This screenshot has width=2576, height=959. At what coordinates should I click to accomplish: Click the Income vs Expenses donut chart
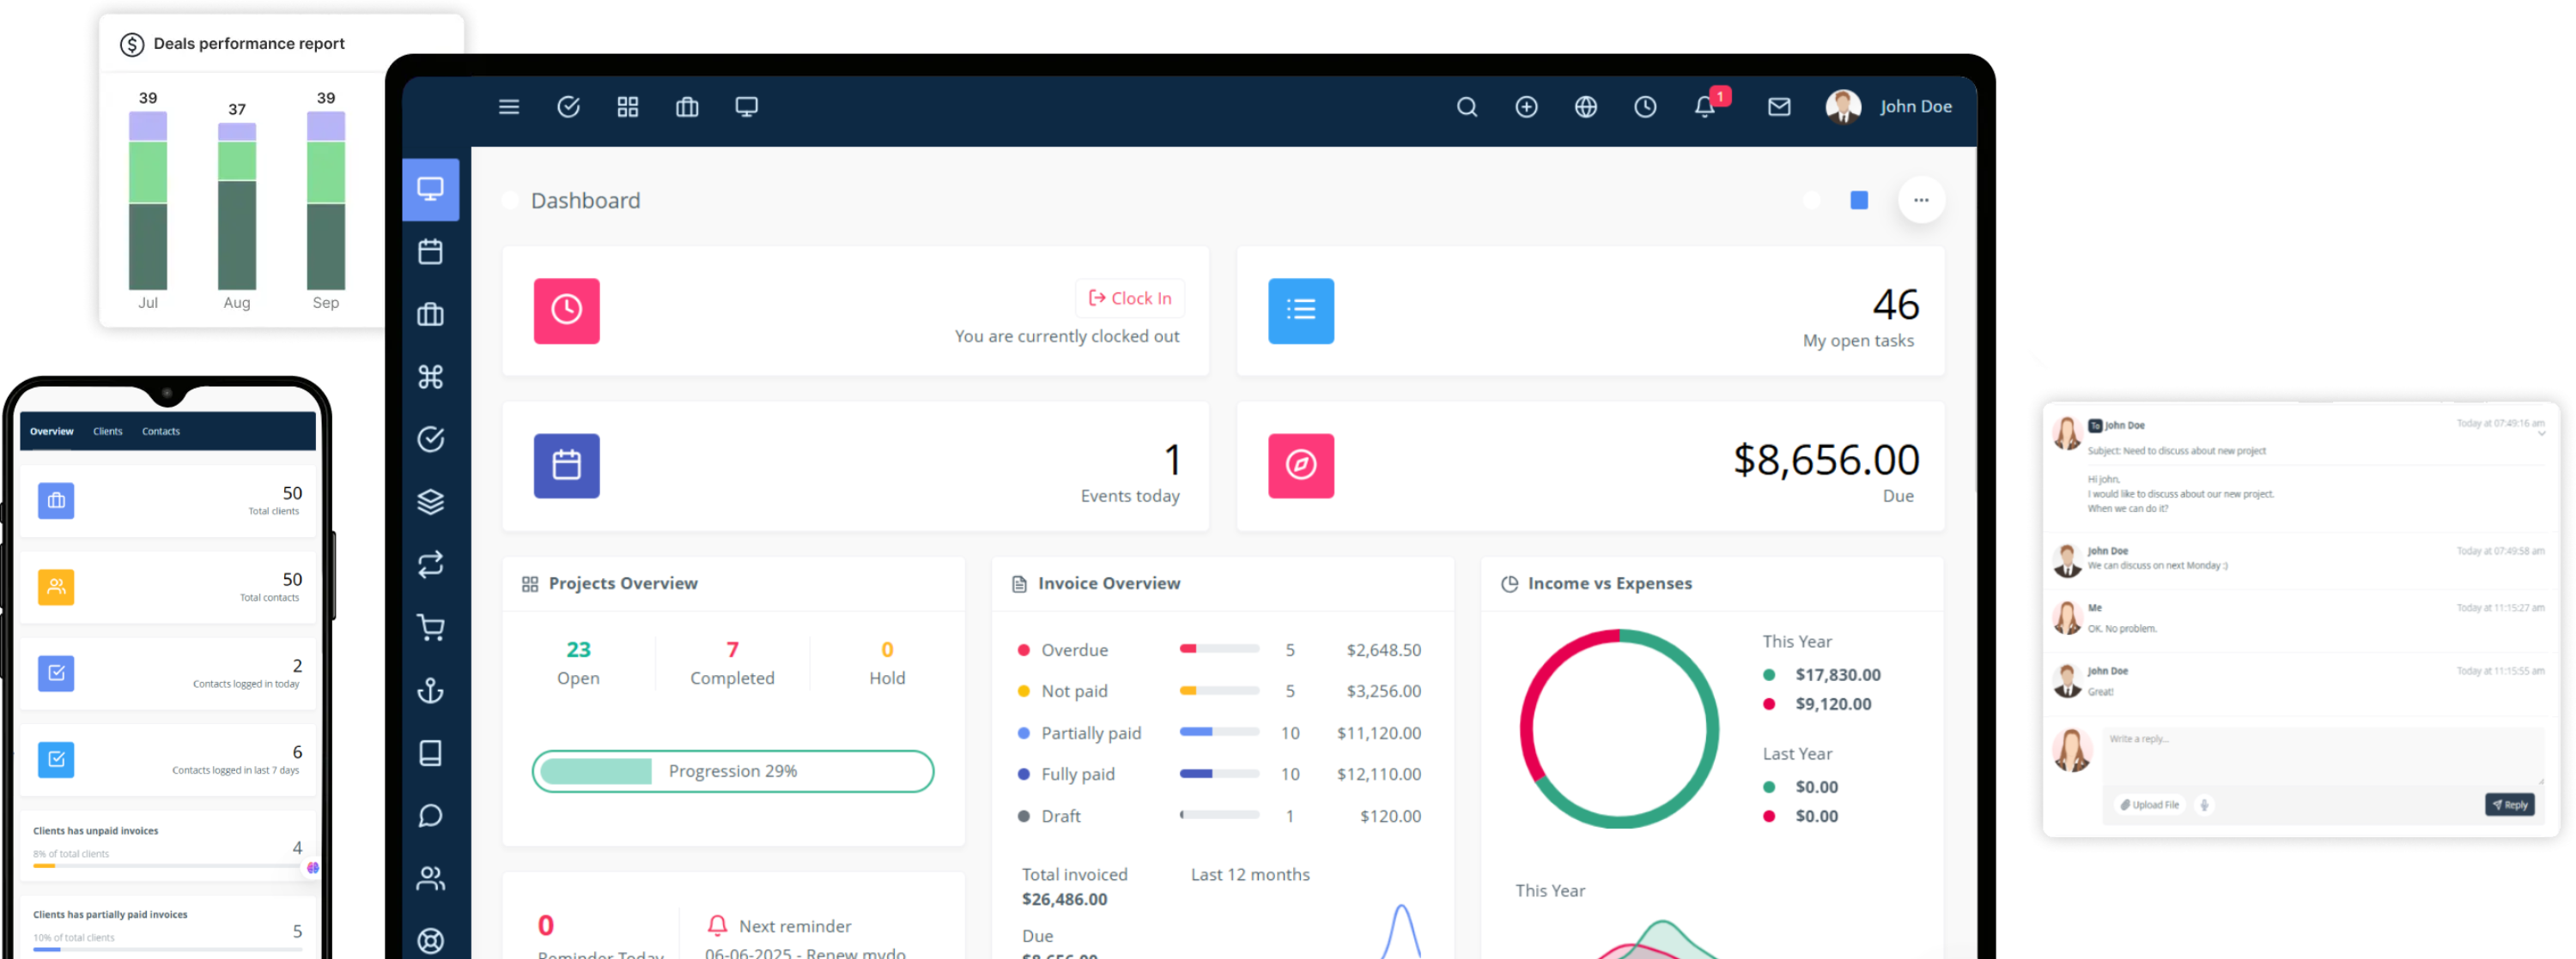1619,728
